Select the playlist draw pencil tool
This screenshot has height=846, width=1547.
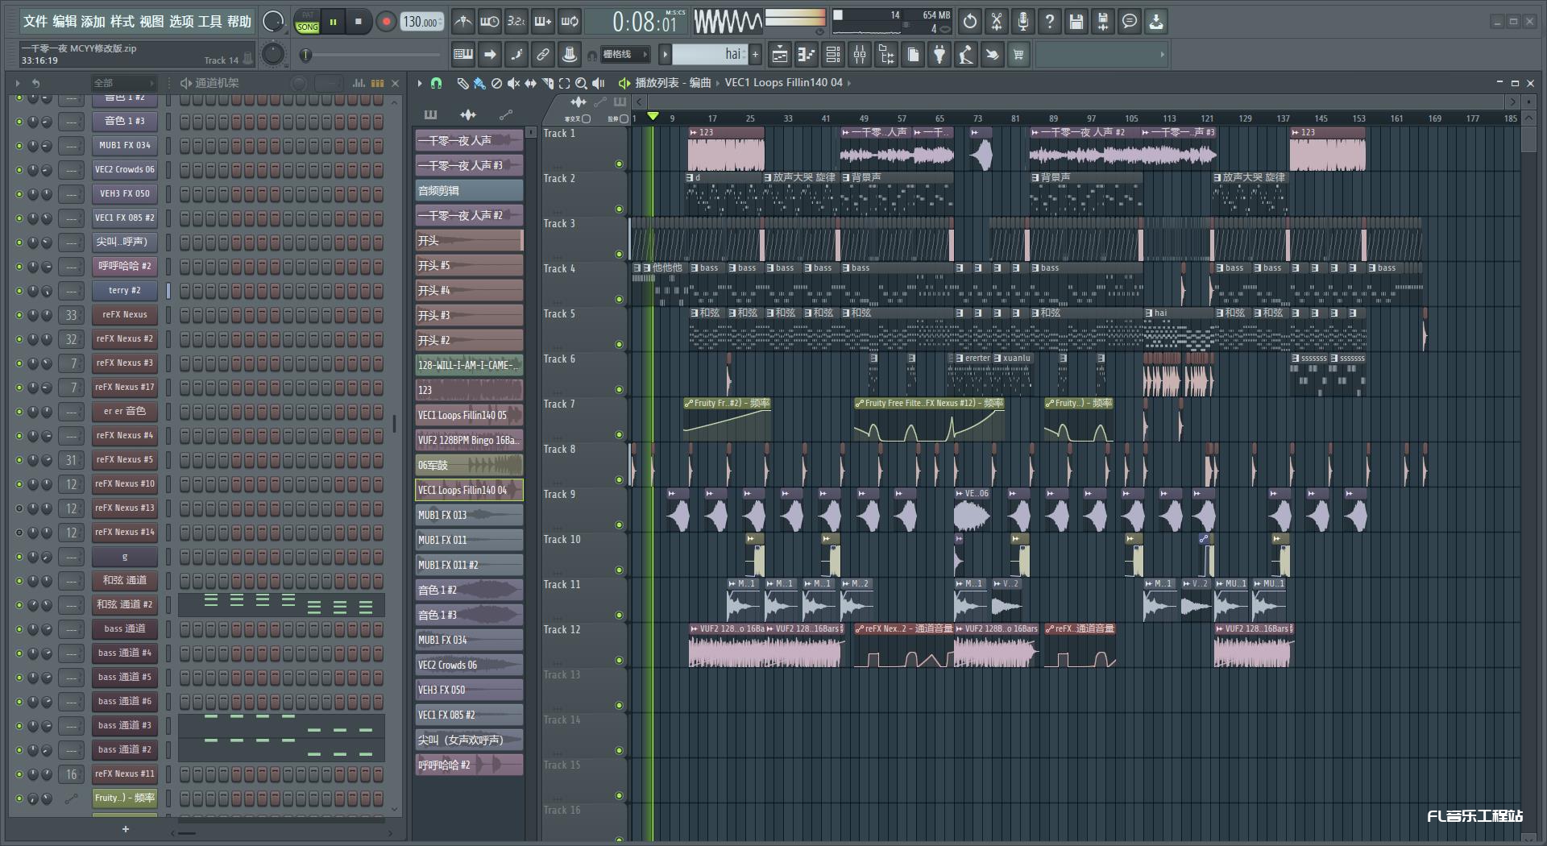click(462, 83)
